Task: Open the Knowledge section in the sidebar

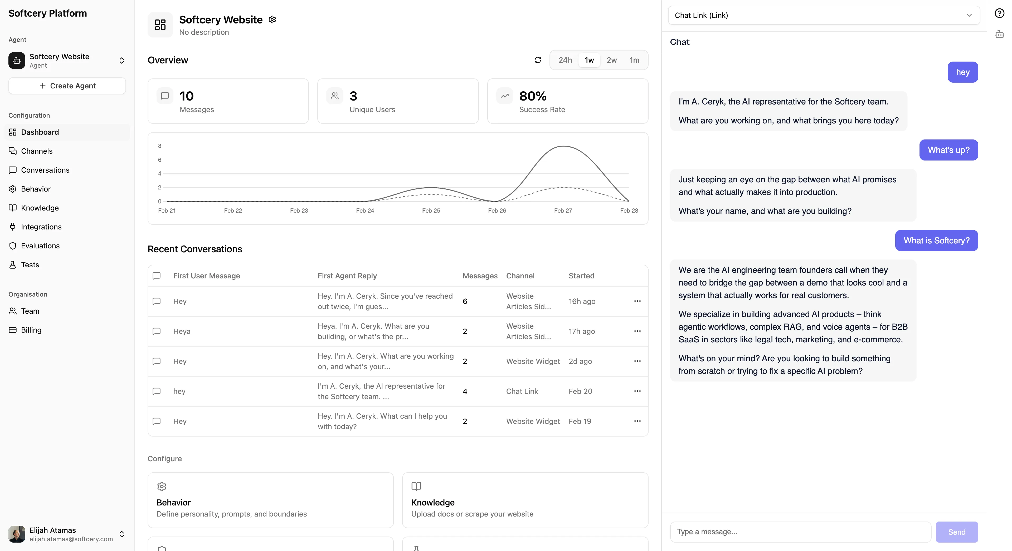Action: click(40, 208)
